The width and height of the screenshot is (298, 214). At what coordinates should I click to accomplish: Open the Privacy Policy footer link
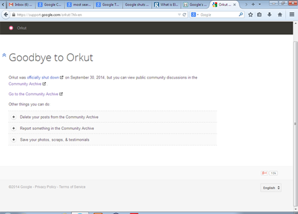coord(46,187)
